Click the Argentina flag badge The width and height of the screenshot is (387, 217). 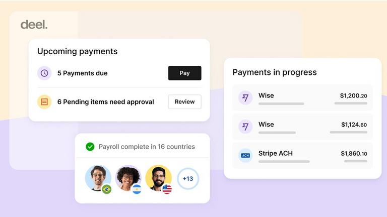(137, 189)
